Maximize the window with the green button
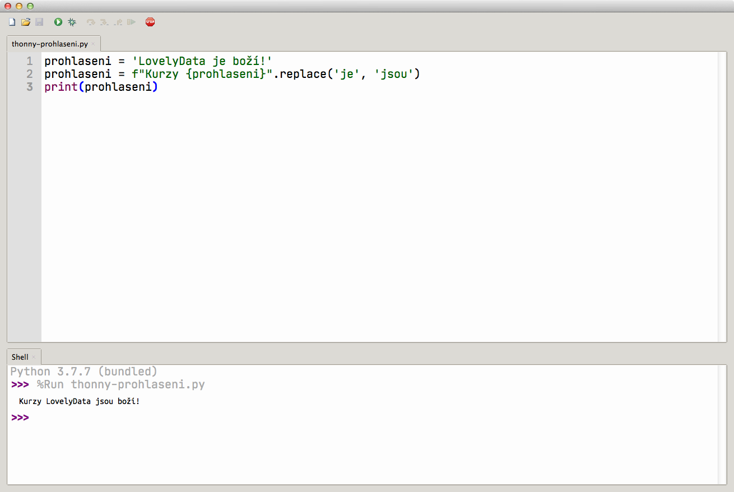734x492 pixels. (30, 6)
